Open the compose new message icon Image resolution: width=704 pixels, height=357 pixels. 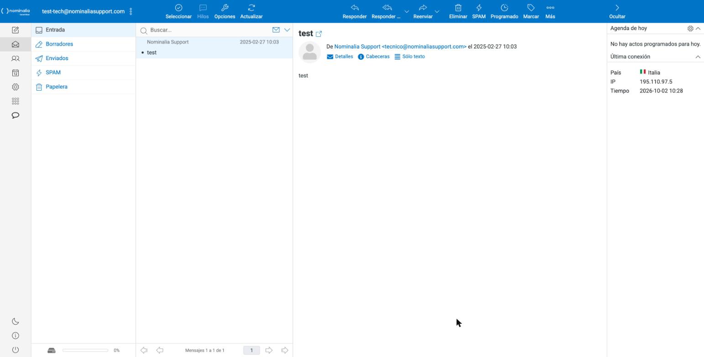point(16,30)
